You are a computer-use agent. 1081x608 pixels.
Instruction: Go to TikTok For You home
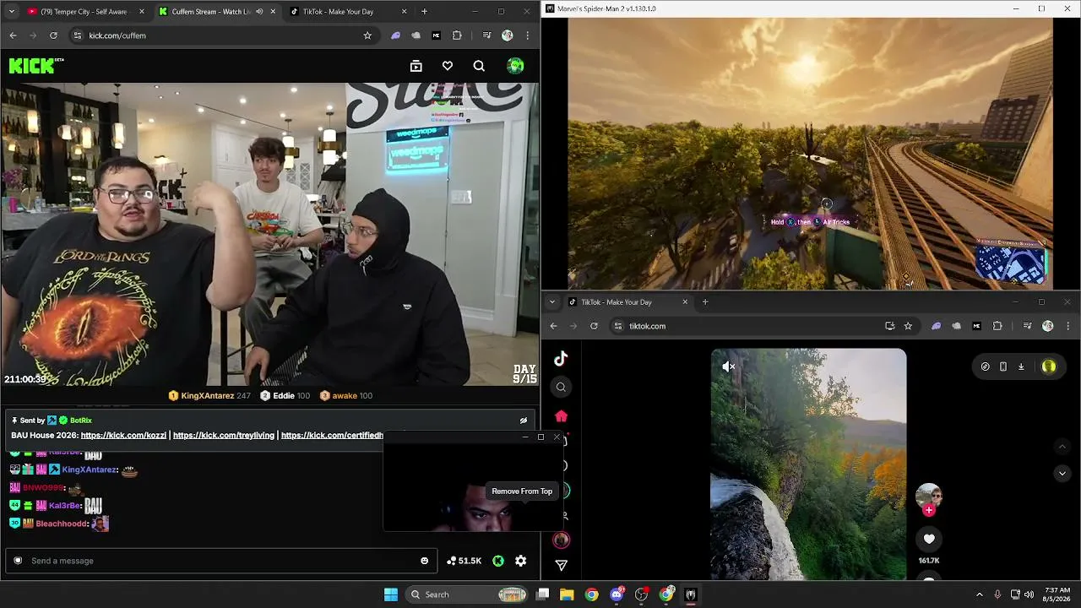[x=561, y=416]
